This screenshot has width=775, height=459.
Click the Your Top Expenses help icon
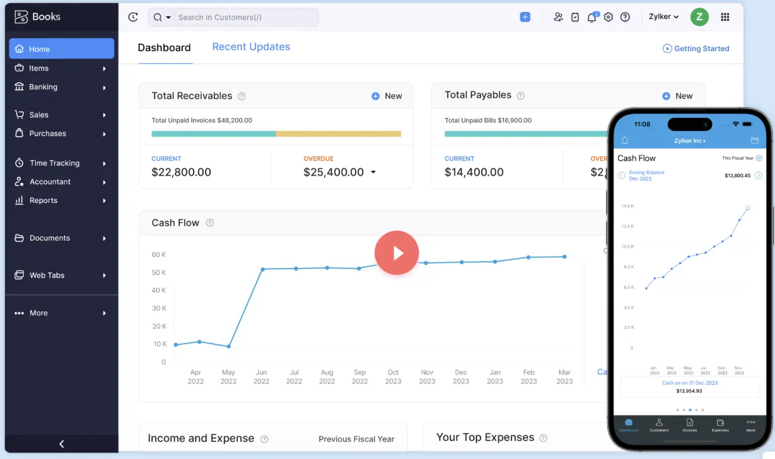coord(544,438)
